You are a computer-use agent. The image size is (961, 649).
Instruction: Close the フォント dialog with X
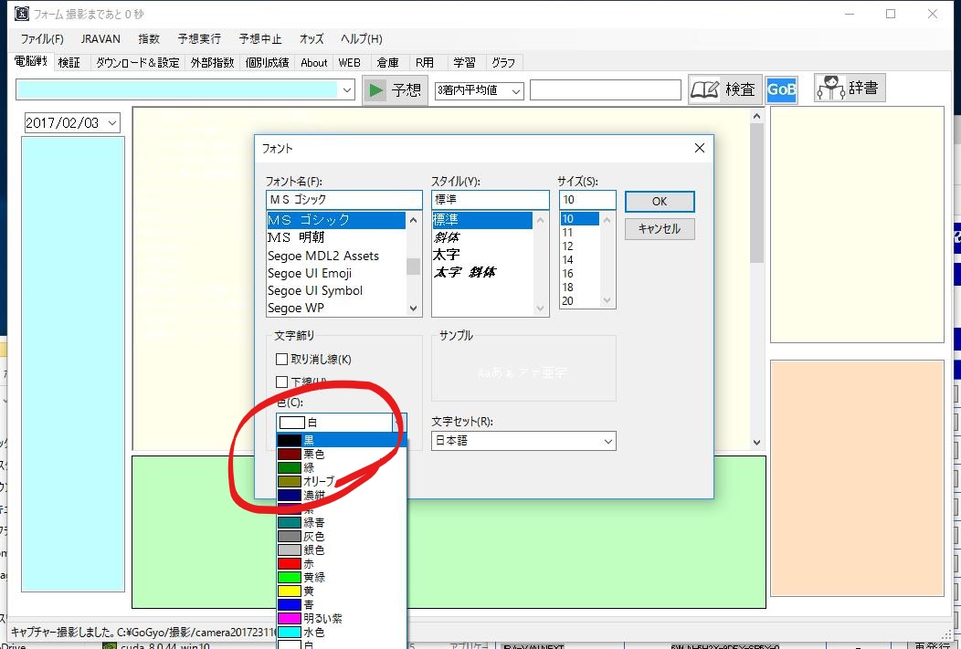click(x=700, y=148)
